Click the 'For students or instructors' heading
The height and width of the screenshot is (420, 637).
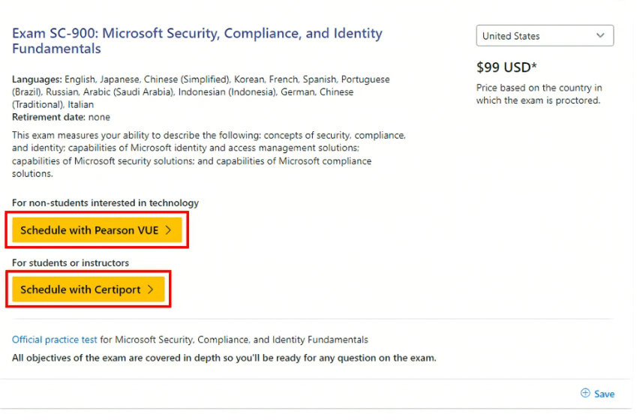71,262
